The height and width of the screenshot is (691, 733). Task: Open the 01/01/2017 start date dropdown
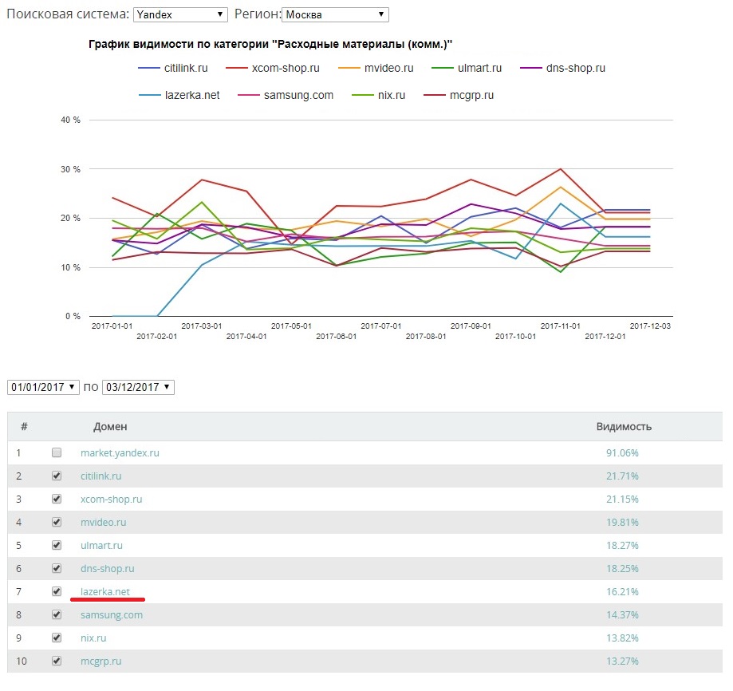tap(44, 387)
